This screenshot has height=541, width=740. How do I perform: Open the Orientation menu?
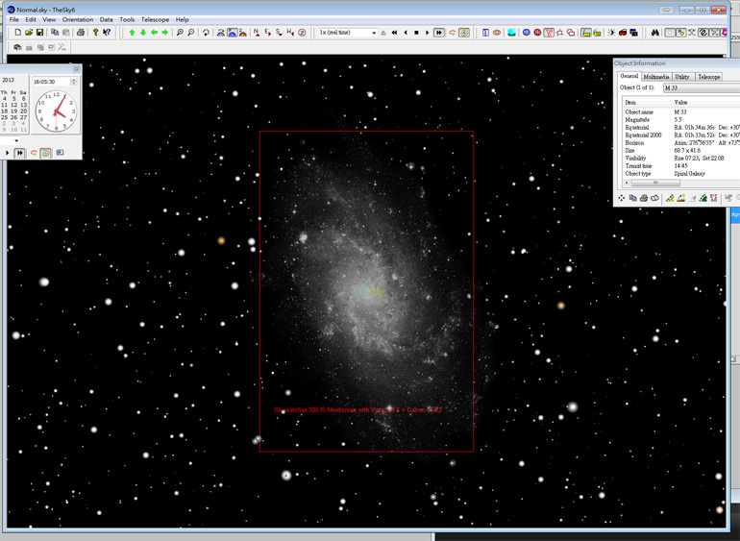[78, 19]
